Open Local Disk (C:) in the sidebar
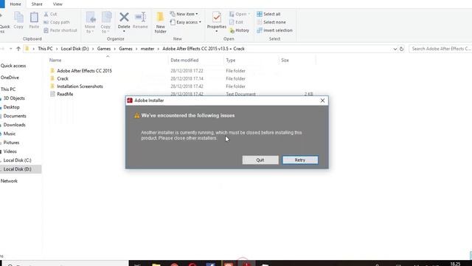Image resolution: width=472 pixels, height=266 pixels. (x=17, y=160)
